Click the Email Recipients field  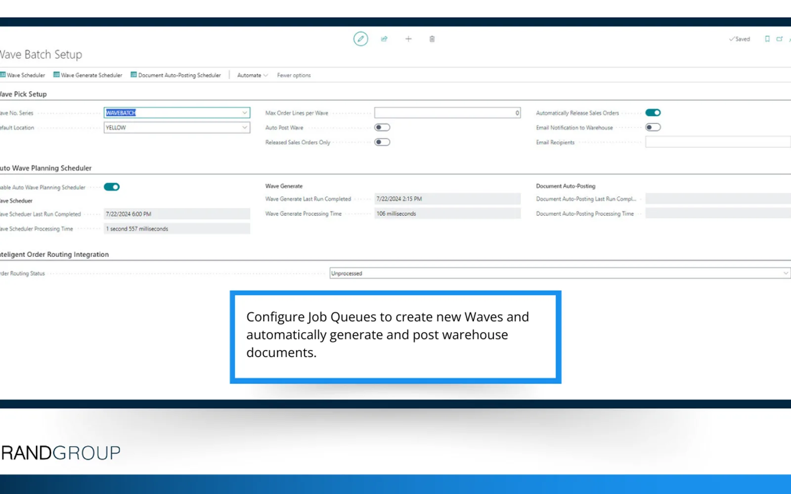pyautogui.click(x=718, y=142)
